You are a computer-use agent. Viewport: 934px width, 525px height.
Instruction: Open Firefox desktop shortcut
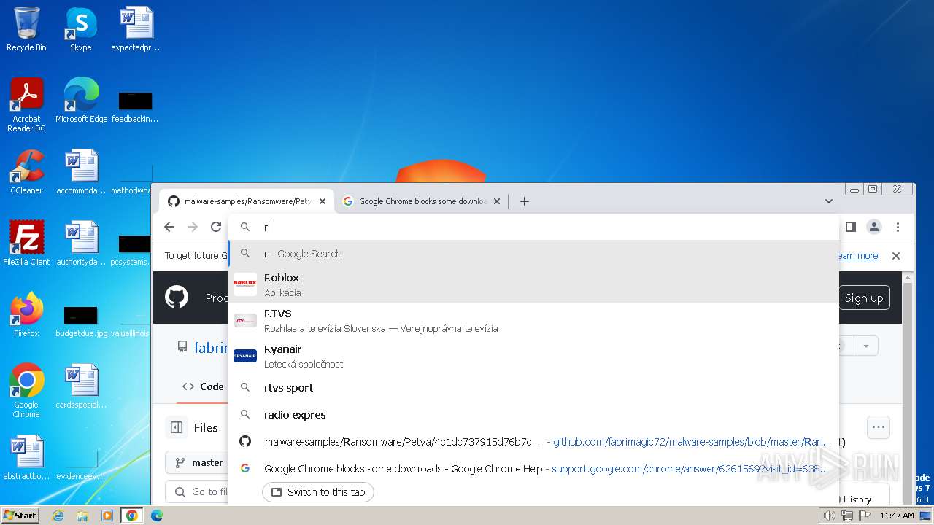(x=26, y=315)
